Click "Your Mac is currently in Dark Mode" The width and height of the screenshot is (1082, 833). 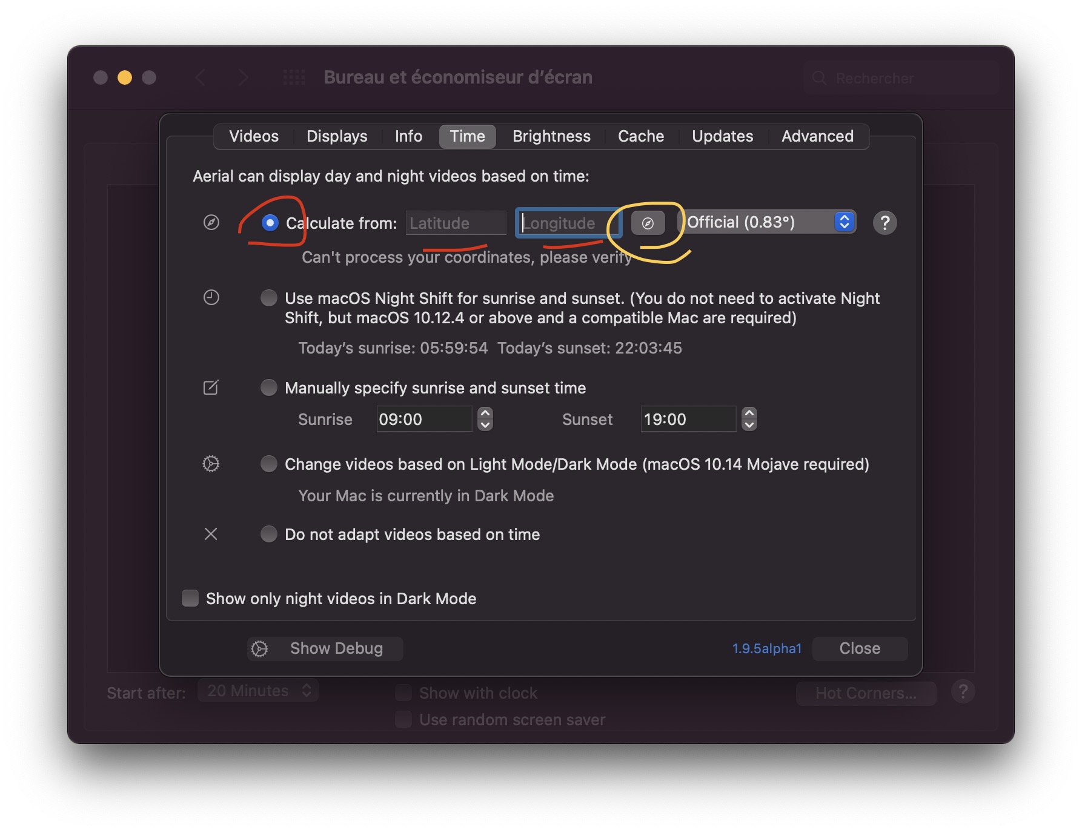tap(426, 496)
